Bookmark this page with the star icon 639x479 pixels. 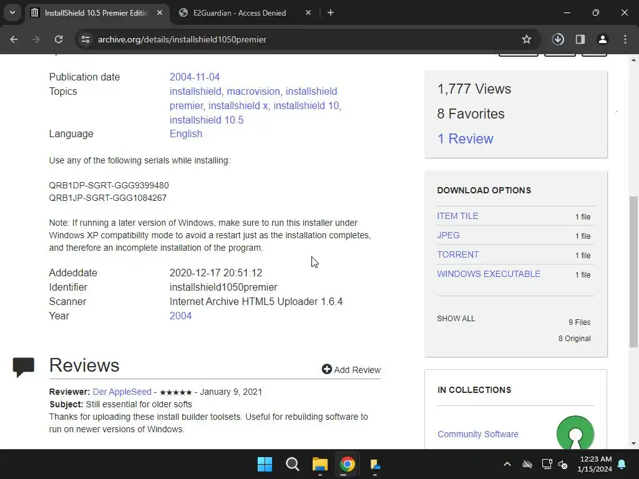tap(527, 39)
